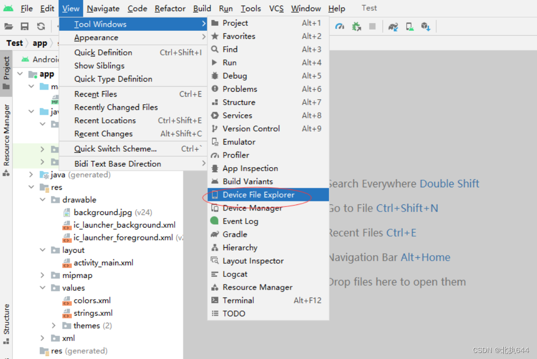Click the Sync/Reload toolbar icon
Screen dimensions: 537x359
(x=41, y=26)
